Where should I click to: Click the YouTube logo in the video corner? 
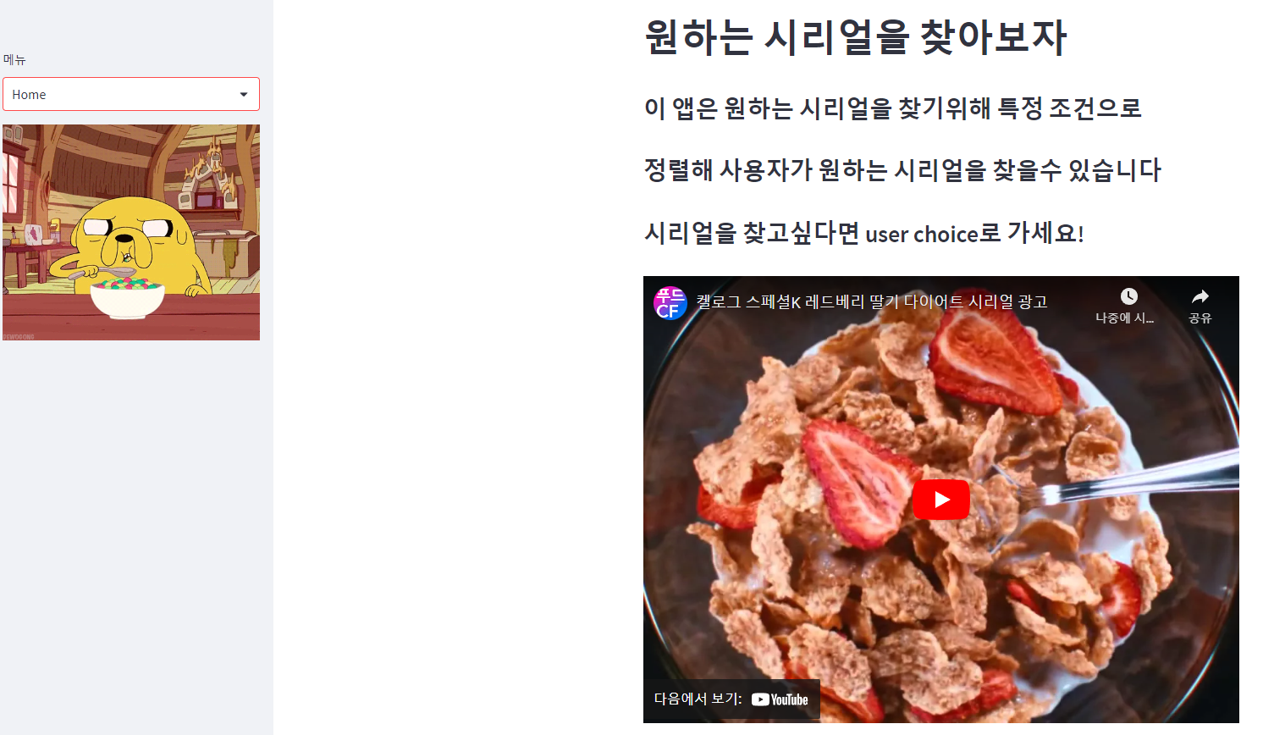pyautogui.click(x=780, y=699)
